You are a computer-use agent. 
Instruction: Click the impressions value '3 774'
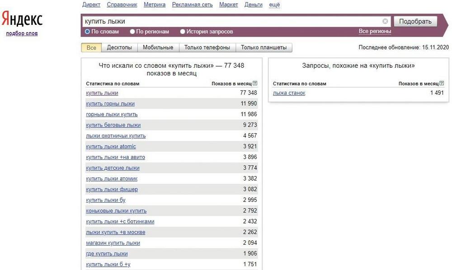click(x=250, y=168)
